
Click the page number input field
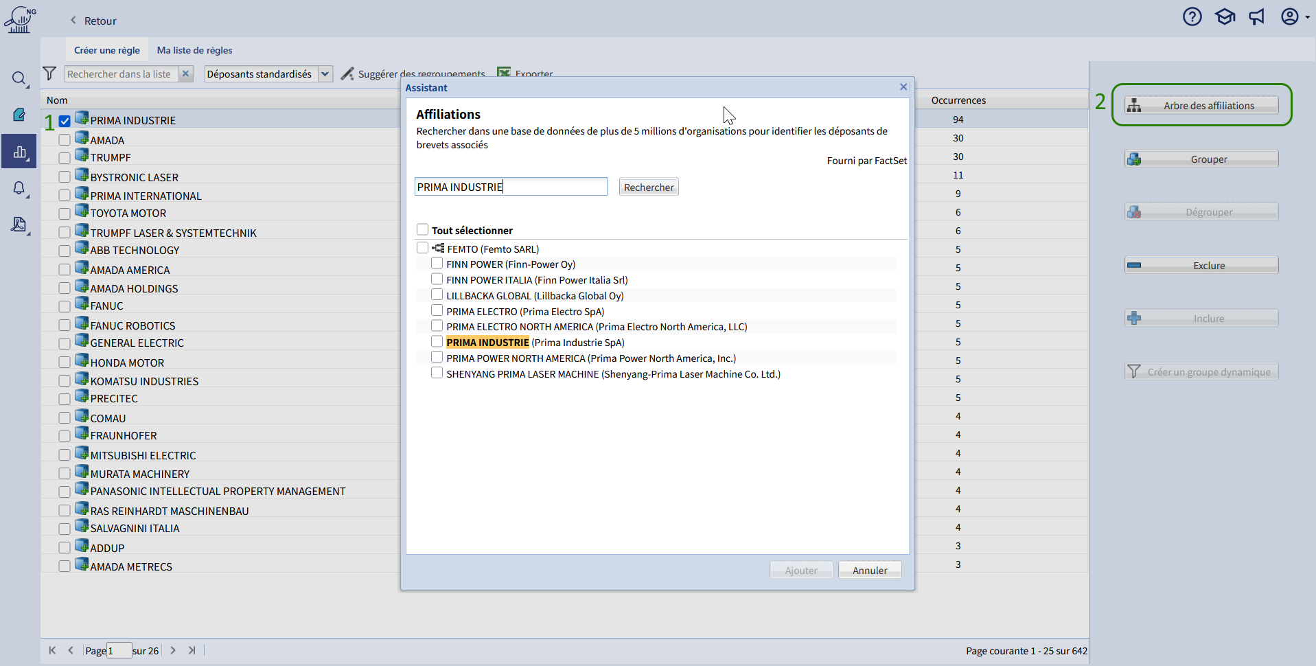point(119,650)
